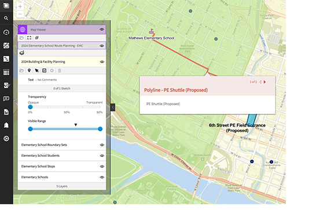Hide Elementary School Boundary Sets layer

(x=102, y=145)
